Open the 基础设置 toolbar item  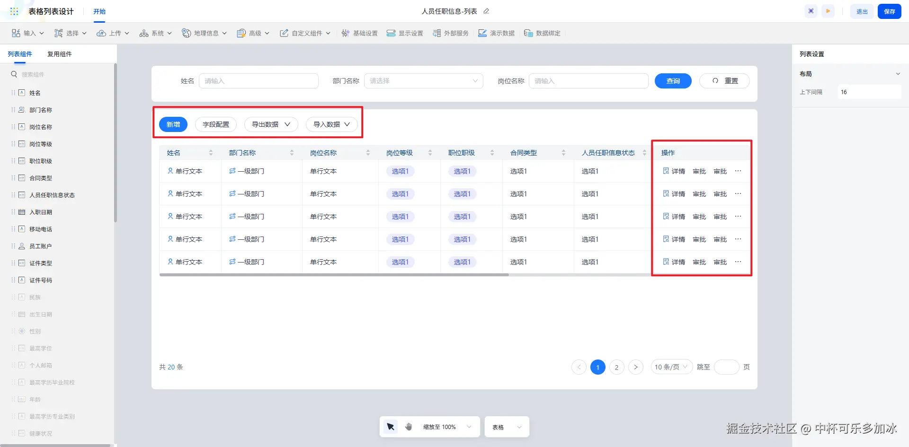coord(360,33)
